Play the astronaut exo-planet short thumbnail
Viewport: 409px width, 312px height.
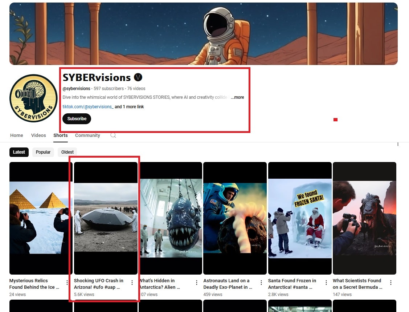coord(235,218)
